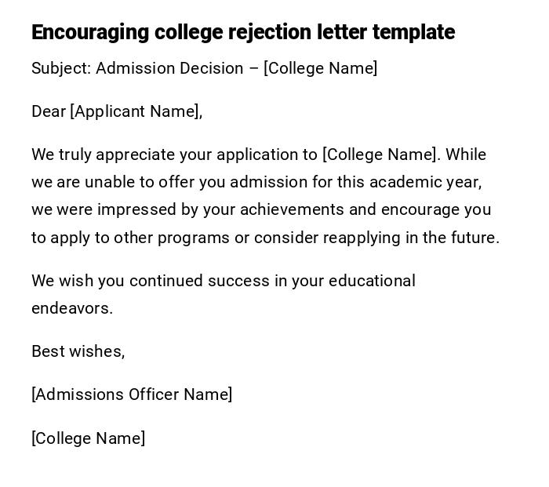Click the word "future." ending the paragraph
Screen dimensions: 549x487
(x=476, y=238)
